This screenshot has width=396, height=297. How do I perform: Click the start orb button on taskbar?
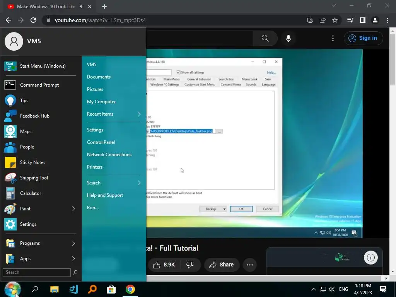point(12,289)
